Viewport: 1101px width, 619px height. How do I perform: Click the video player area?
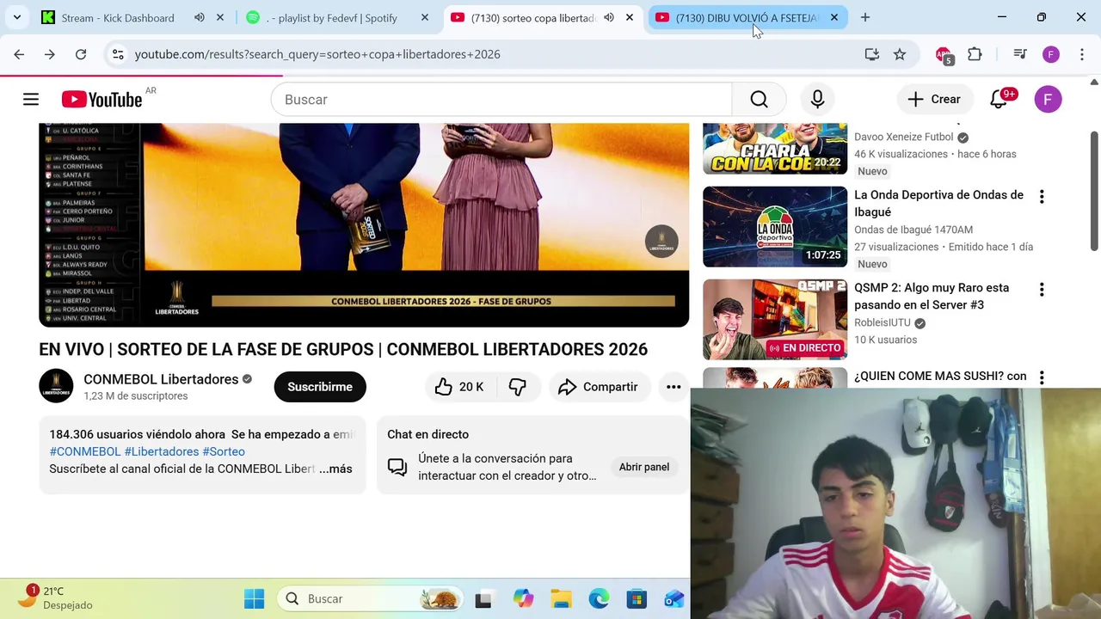point(364,225)
